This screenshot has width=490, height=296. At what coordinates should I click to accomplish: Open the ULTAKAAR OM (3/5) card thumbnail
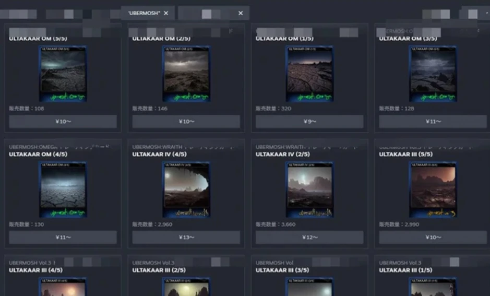pyautogui.click(x=433, y=74)
